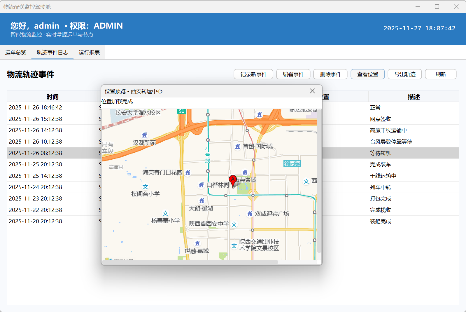The height and width of the screenshot is (312, 466).
Task: Click the 完成揽收 description cell
Action: 414,210
